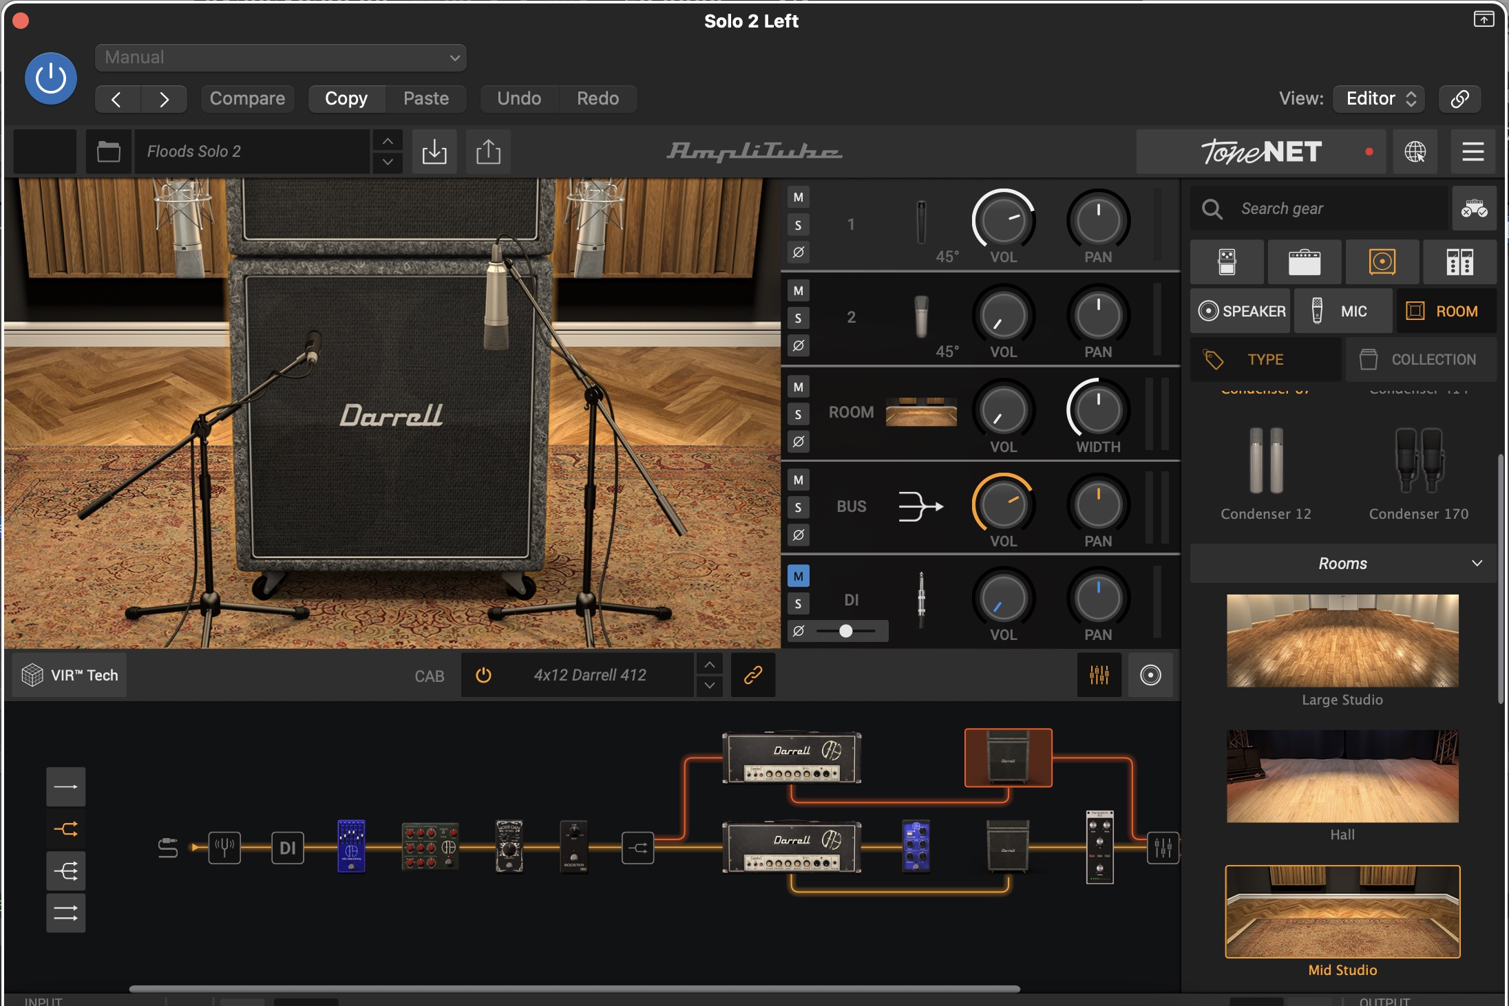
Task: Select the three-way split routing icon
Action: [66, 872]
